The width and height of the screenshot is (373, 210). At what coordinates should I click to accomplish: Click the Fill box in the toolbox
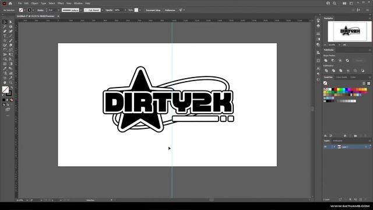(5, 89)
